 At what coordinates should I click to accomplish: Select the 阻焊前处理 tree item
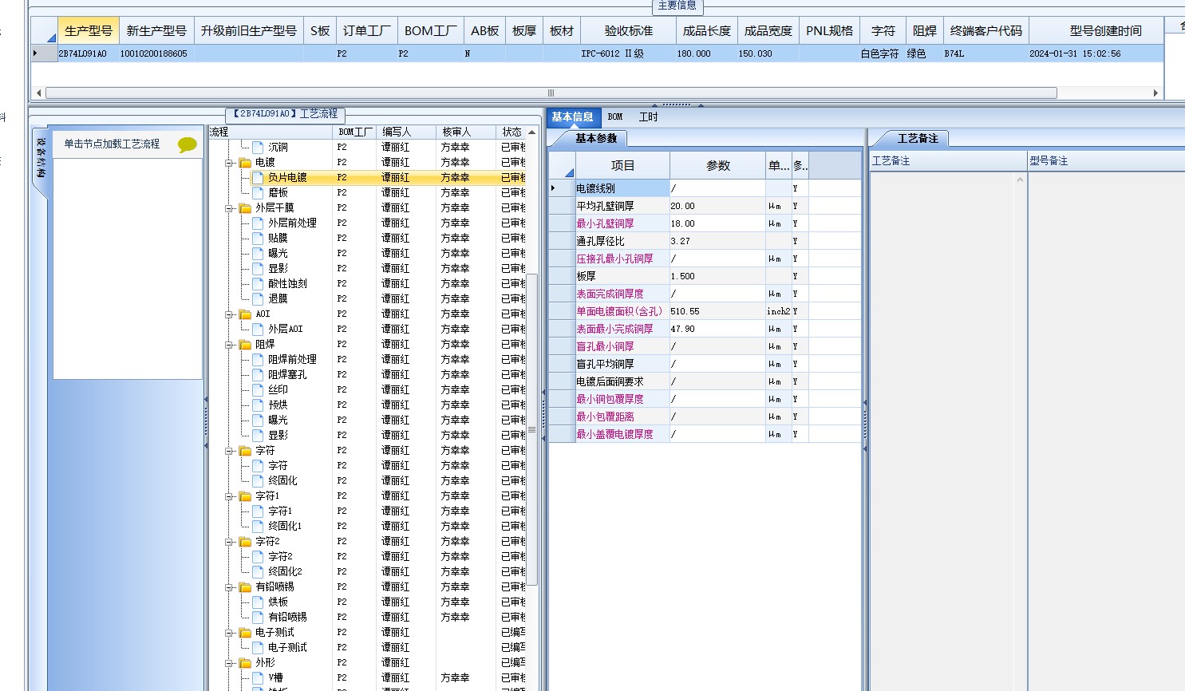[293, 360]
